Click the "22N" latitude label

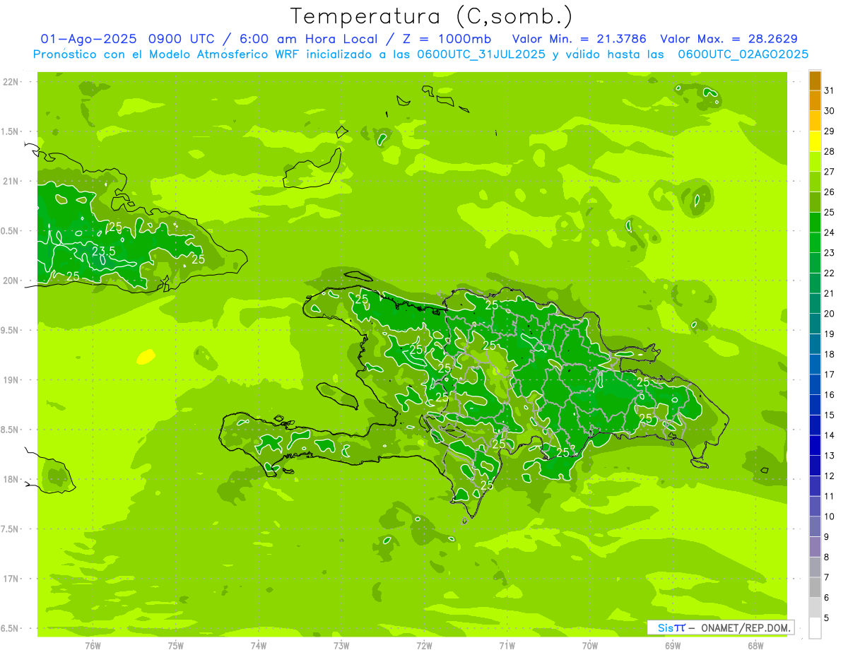[x=10, y=82]
